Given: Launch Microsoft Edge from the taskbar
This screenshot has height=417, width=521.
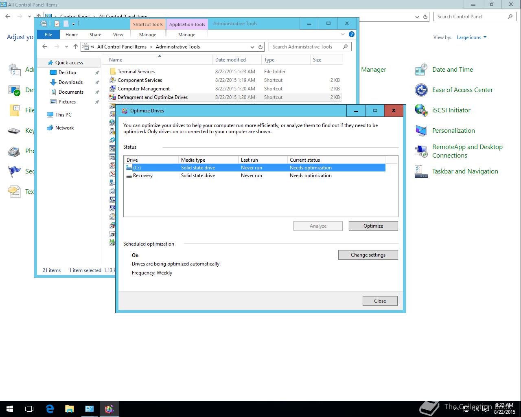Looking at the screenshot, I should [x=50, y=409].
